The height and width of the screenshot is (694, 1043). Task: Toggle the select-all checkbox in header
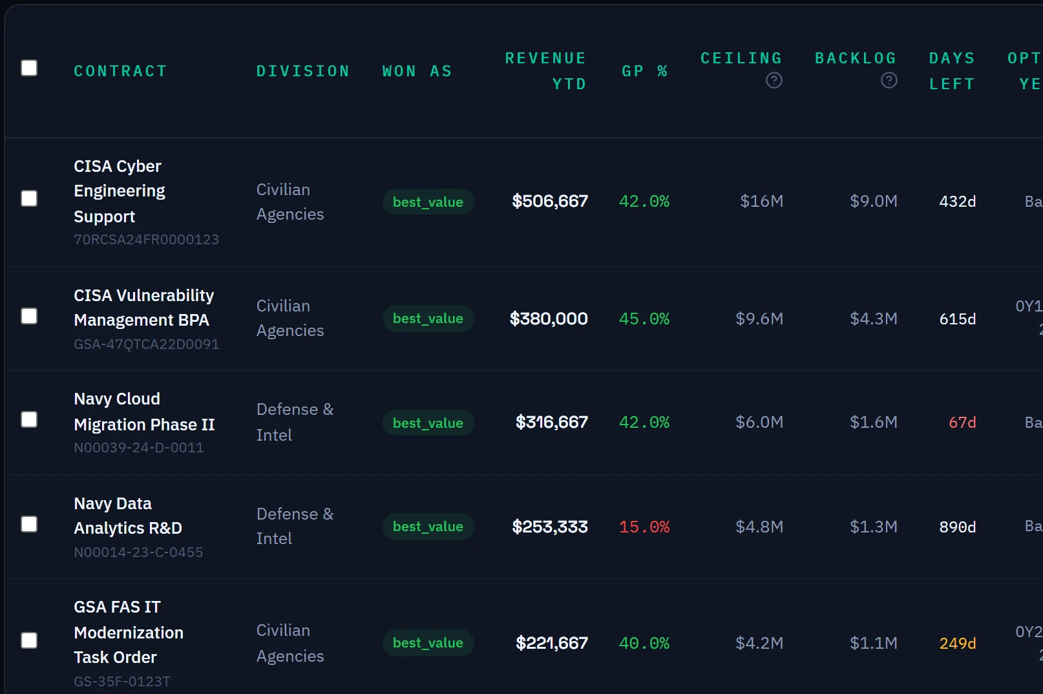click(29, 68)
